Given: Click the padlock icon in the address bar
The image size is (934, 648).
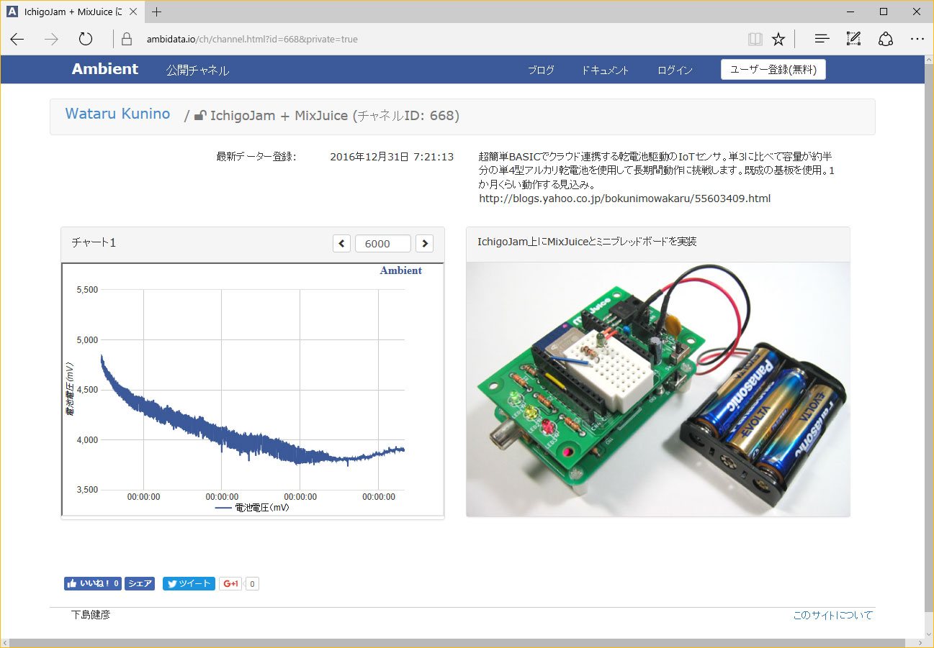Looking at the screenshot, I should (x=127, y=40).
